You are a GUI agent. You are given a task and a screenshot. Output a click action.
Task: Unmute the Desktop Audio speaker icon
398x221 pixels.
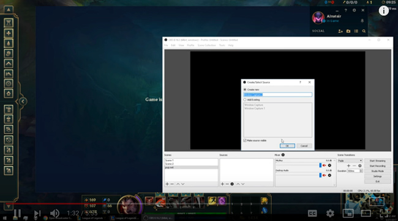pos(325,175)
